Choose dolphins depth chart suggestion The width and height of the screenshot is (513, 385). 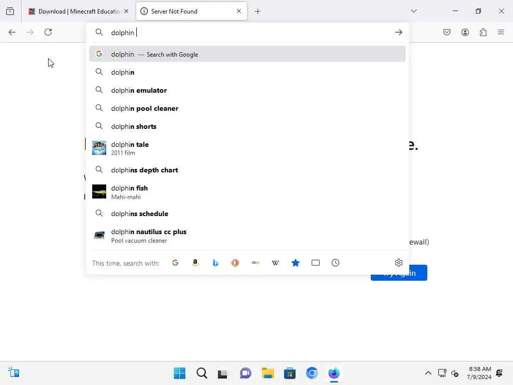pyautogui.click(x=247, y=170)
